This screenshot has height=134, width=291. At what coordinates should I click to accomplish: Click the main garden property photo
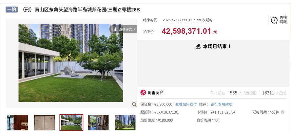[71, 63]
